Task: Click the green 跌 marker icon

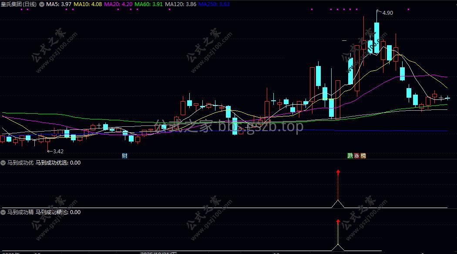Action: [x=350, y=156]
